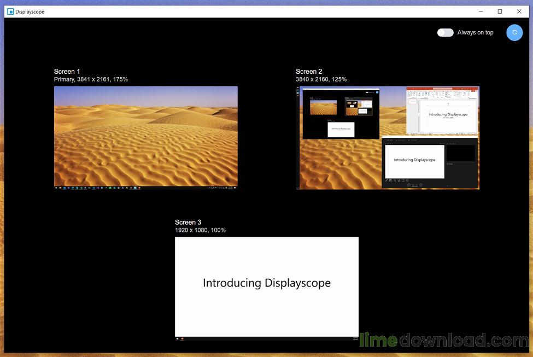533x357 pixels.
Task: Click Screen 3 resolution text 1920 x 1080
Action: point(191,230)
